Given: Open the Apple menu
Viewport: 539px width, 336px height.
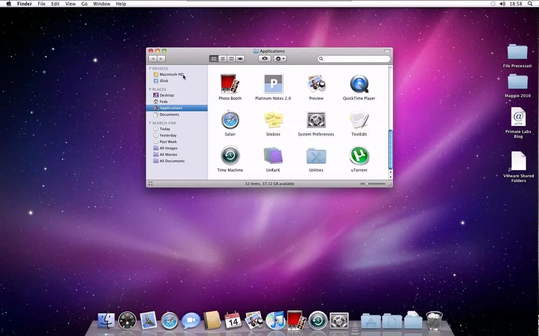Looking at the screenshot, I should coord(8,4).
